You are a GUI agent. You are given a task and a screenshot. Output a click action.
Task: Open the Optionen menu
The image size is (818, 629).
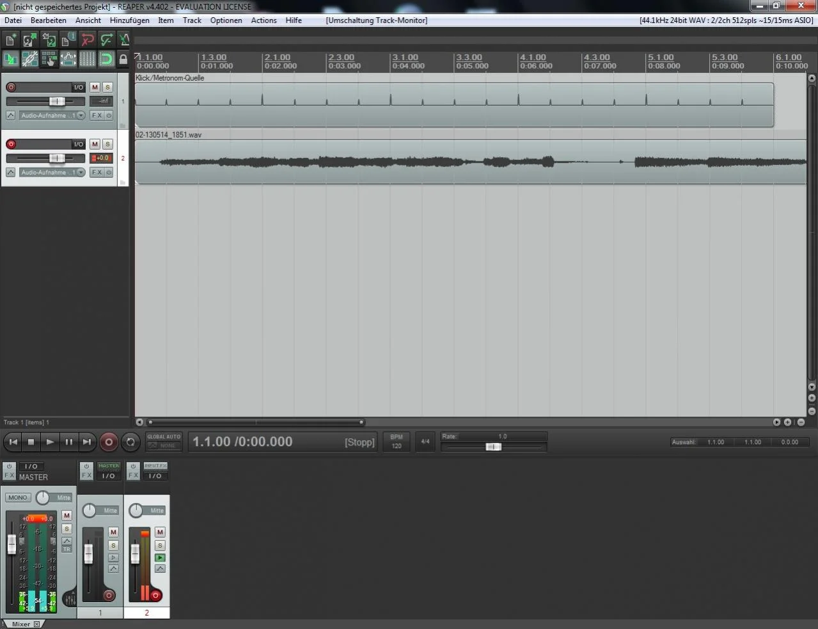click(226, 20)
